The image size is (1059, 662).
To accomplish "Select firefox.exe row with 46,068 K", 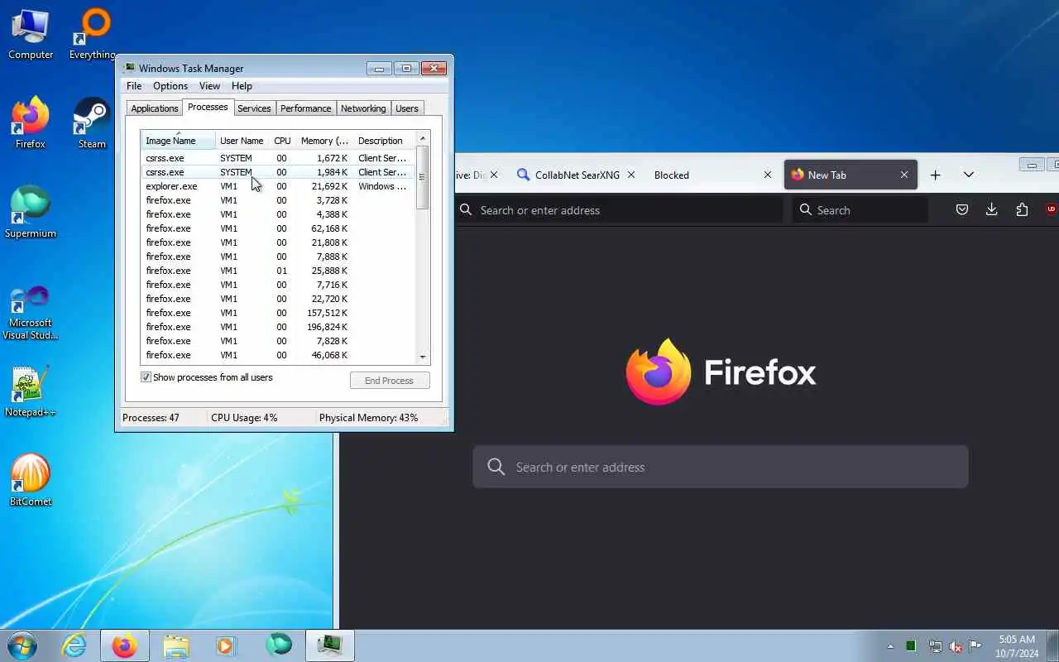I will pyautogui.click(x=278, y=355).
